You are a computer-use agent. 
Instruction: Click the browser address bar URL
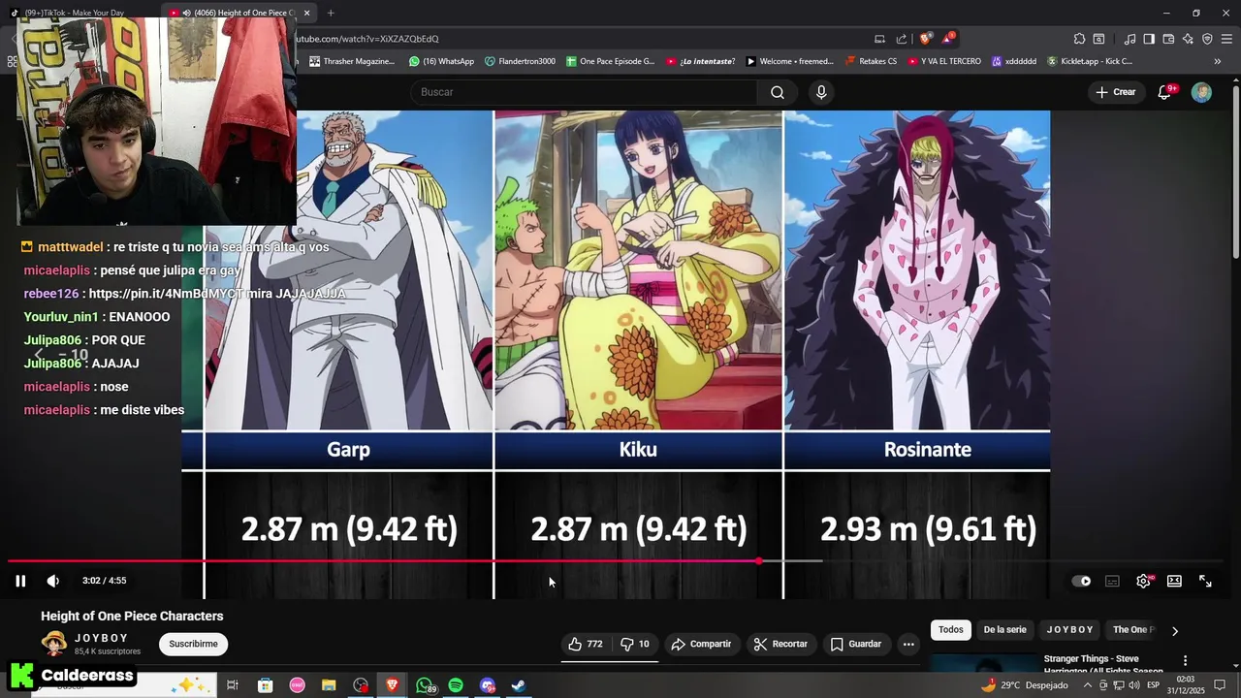click(366, 39)
